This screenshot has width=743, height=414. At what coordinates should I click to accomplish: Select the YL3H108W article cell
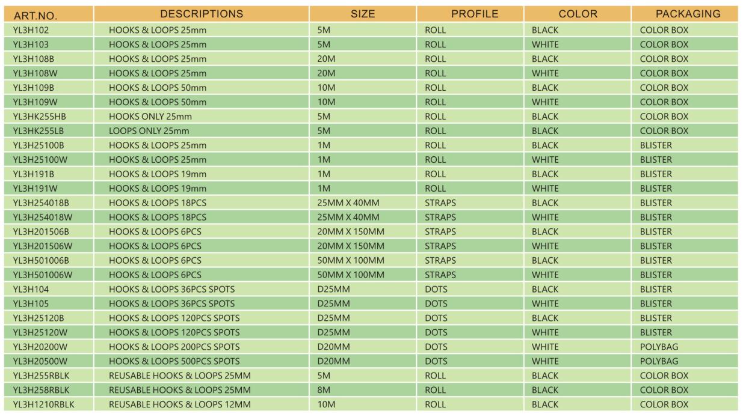34,73
